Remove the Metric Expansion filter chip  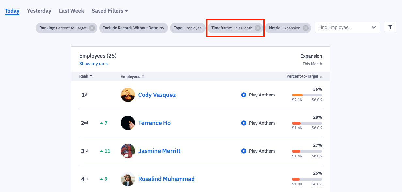(x=306, y=28)
